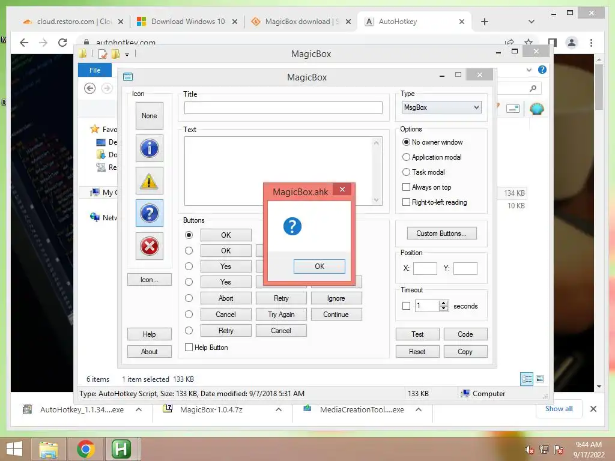The image size is (615, 461).
Task: Click the Reset button
Action: pyautogui.click(x=417, y=352)
